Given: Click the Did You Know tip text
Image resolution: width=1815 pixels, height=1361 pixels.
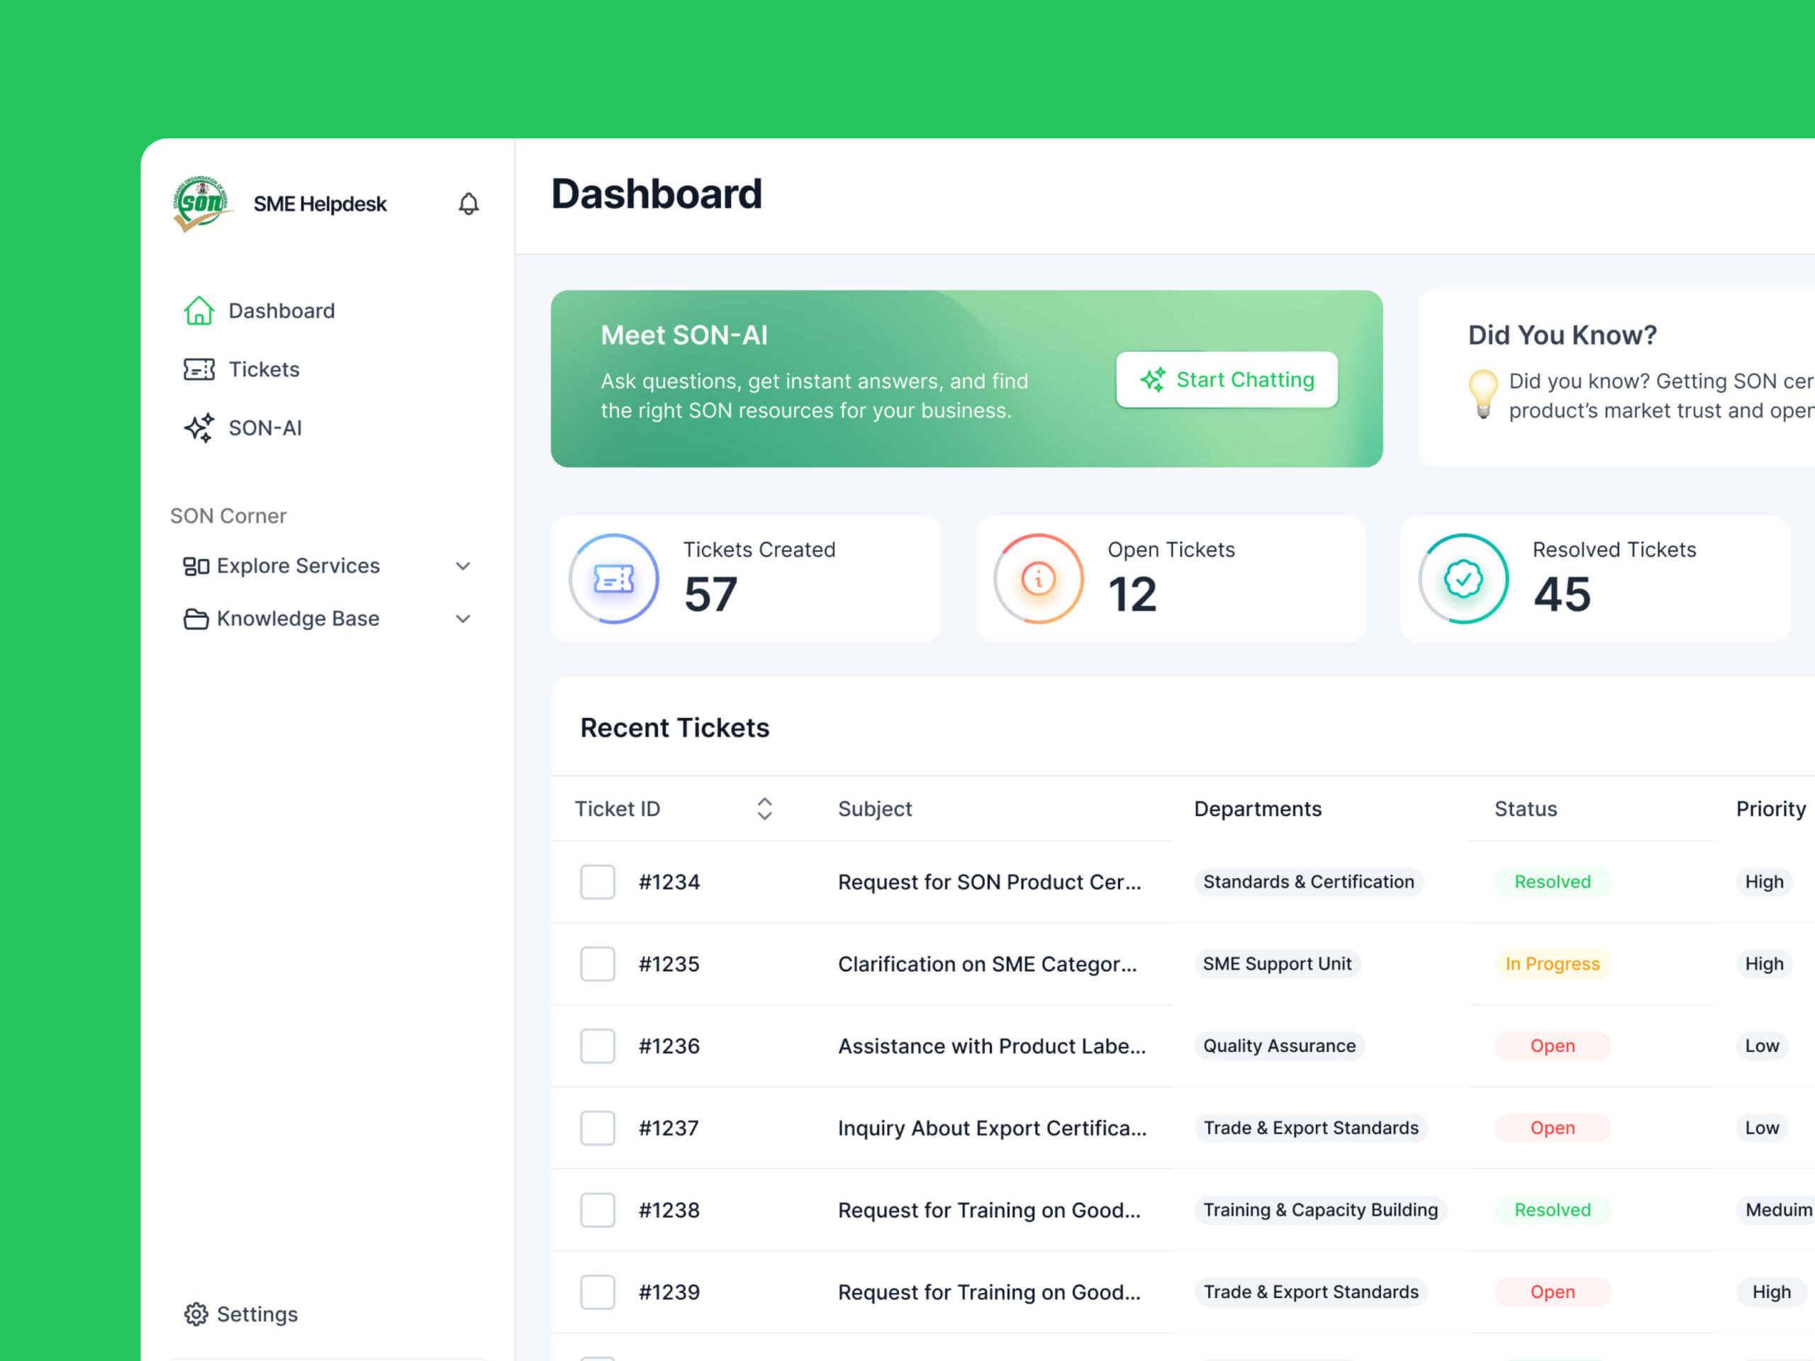Looking at the screenshot, I should [1660, 396].
